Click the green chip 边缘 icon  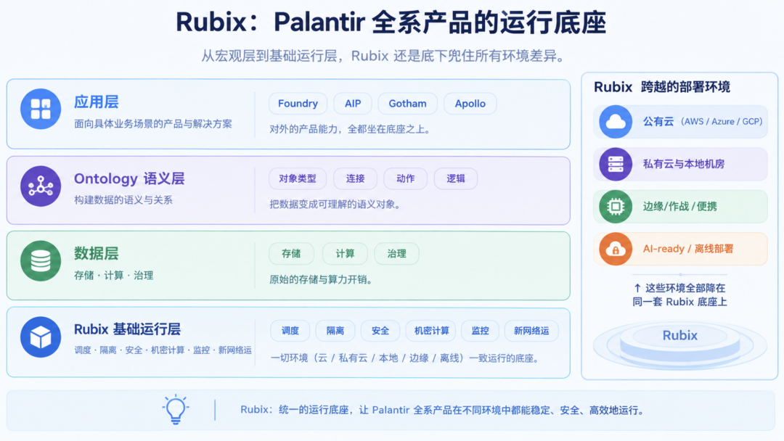point(616,206)
